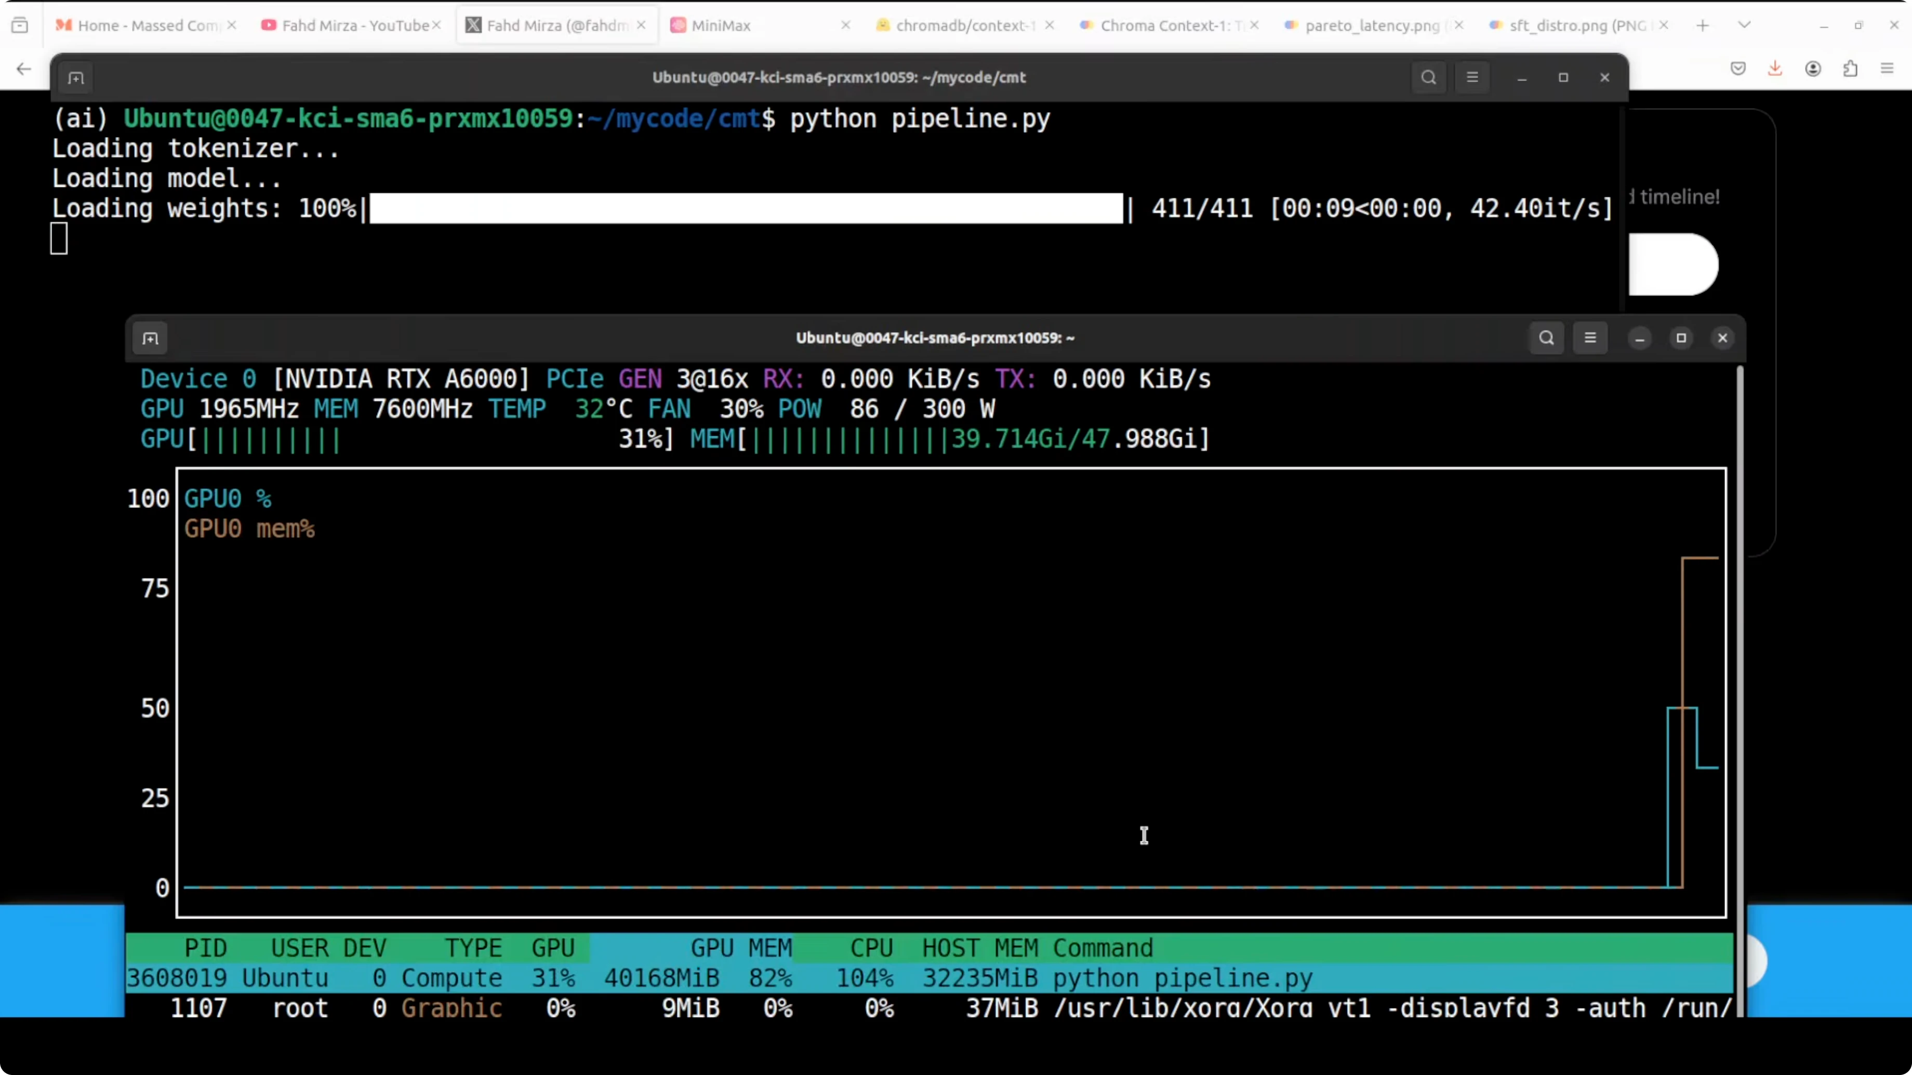Open hamburger menu in pipeline terminal window
This screenshot has height=1075, width=1912.
click(x=1472, y=77)
